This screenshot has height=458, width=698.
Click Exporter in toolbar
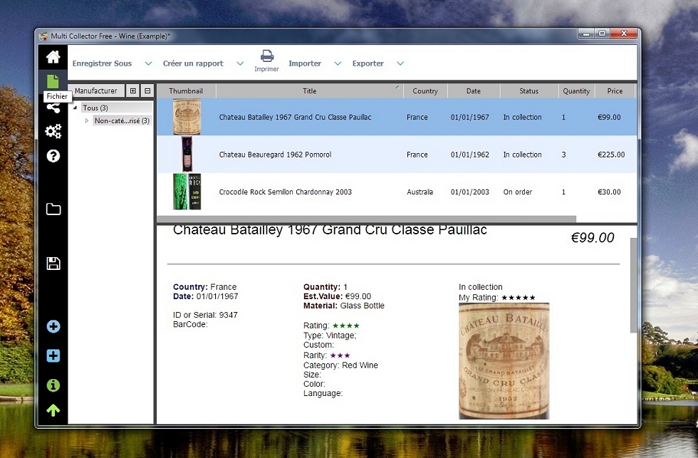click(368, 63)
